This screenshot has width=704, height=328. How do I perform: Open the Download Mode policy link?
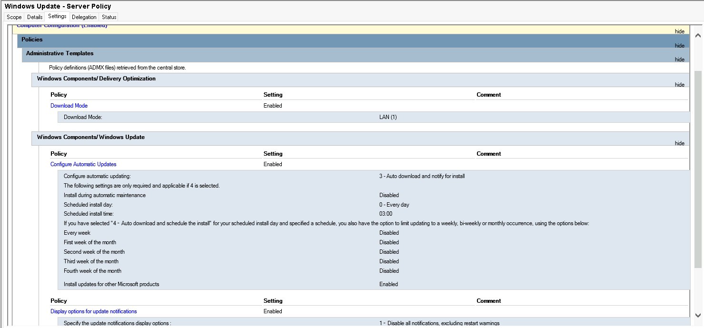click(x=69, y=106)
